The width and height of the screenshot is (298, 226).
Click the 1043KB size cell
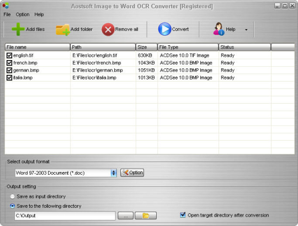[x=146, y=63]
